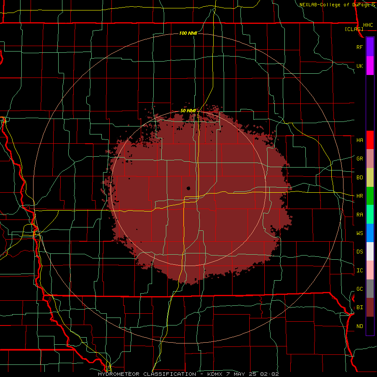The height and width of the screenshot is (377, 377).
Task: Select the dusty pink GR legend swatch
Action: coord(370,159)
